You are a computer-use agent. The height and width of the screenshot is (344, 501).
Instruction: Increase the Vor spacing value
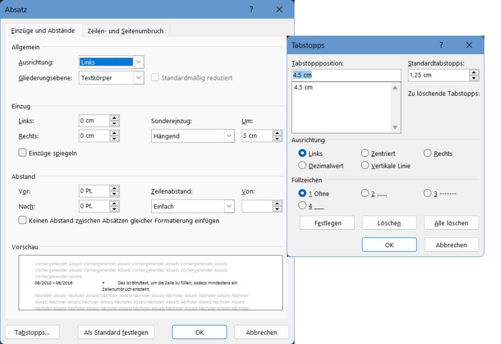tap(114, 188)
